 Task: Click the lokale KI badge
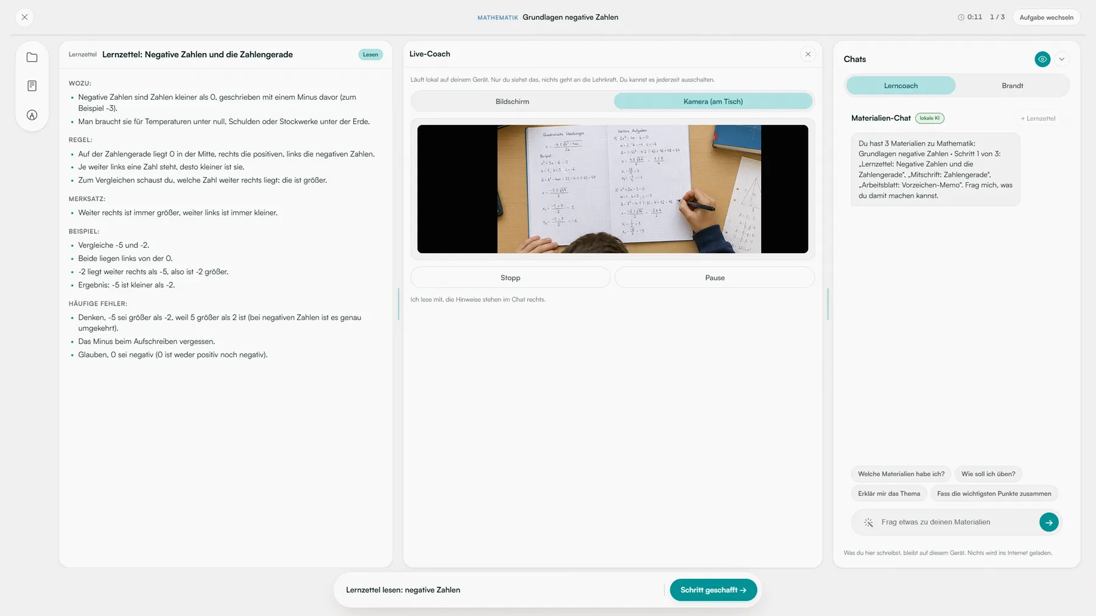coord(930,118)
